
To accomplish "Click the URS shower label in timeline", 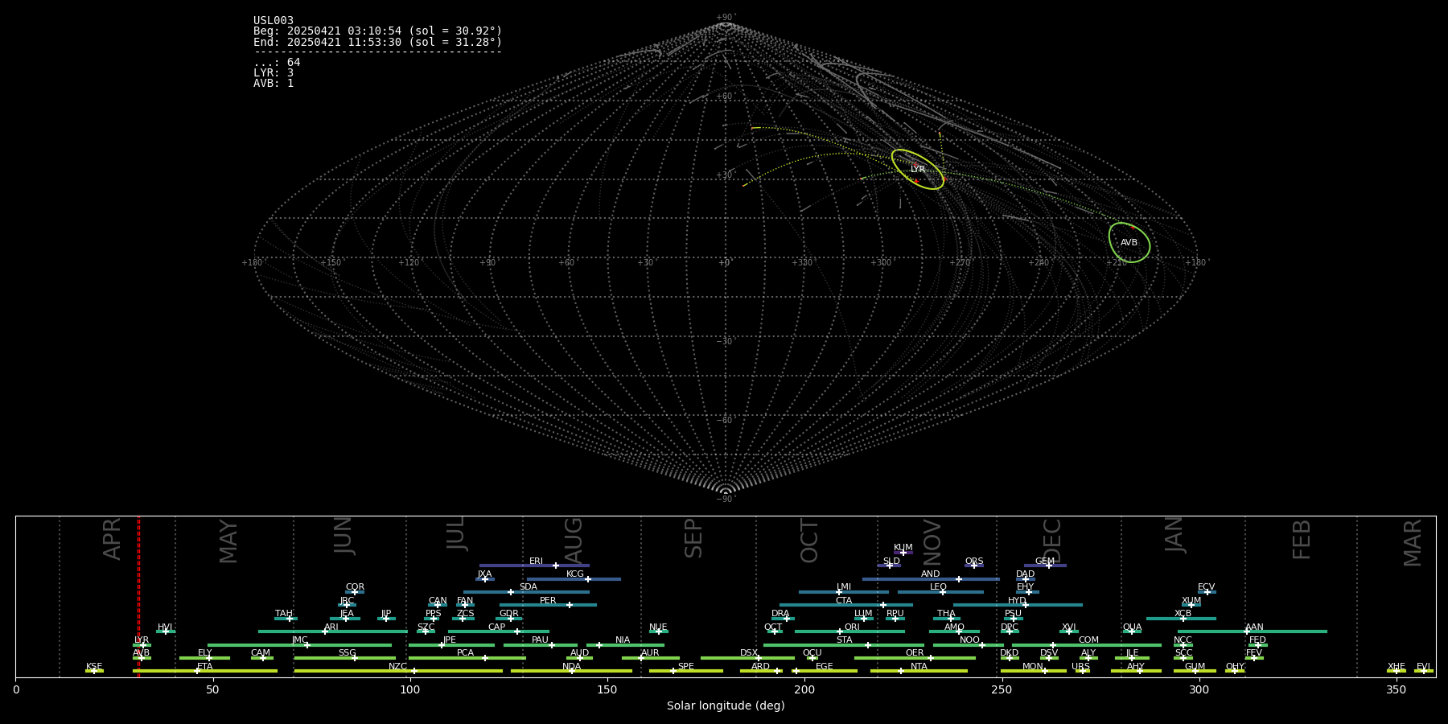I will (1080, 667).
